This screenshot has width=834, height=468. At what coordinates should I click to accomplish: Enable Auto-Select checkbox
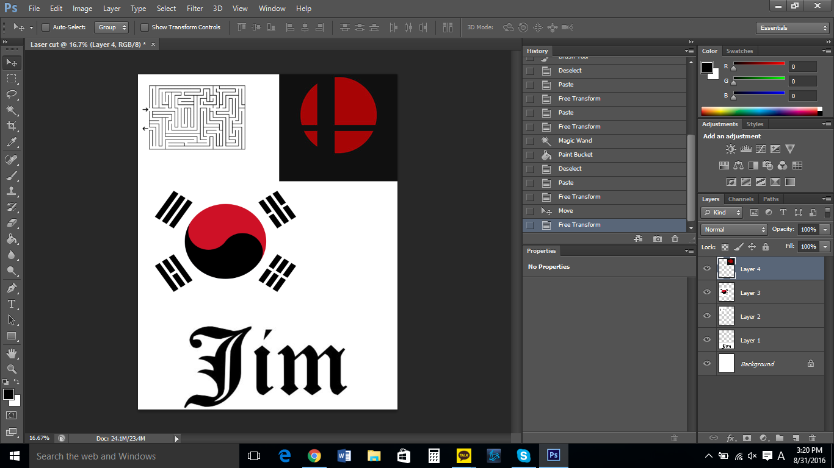click(45, 27)
